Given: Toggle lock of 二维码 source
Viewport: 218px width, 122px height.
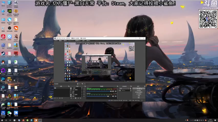Looking at the screenshot, I should click(84, 88).
